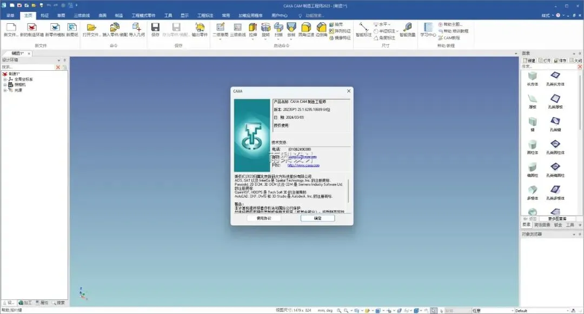Expand the 全局坐标系 tree node

coord(5,79)
